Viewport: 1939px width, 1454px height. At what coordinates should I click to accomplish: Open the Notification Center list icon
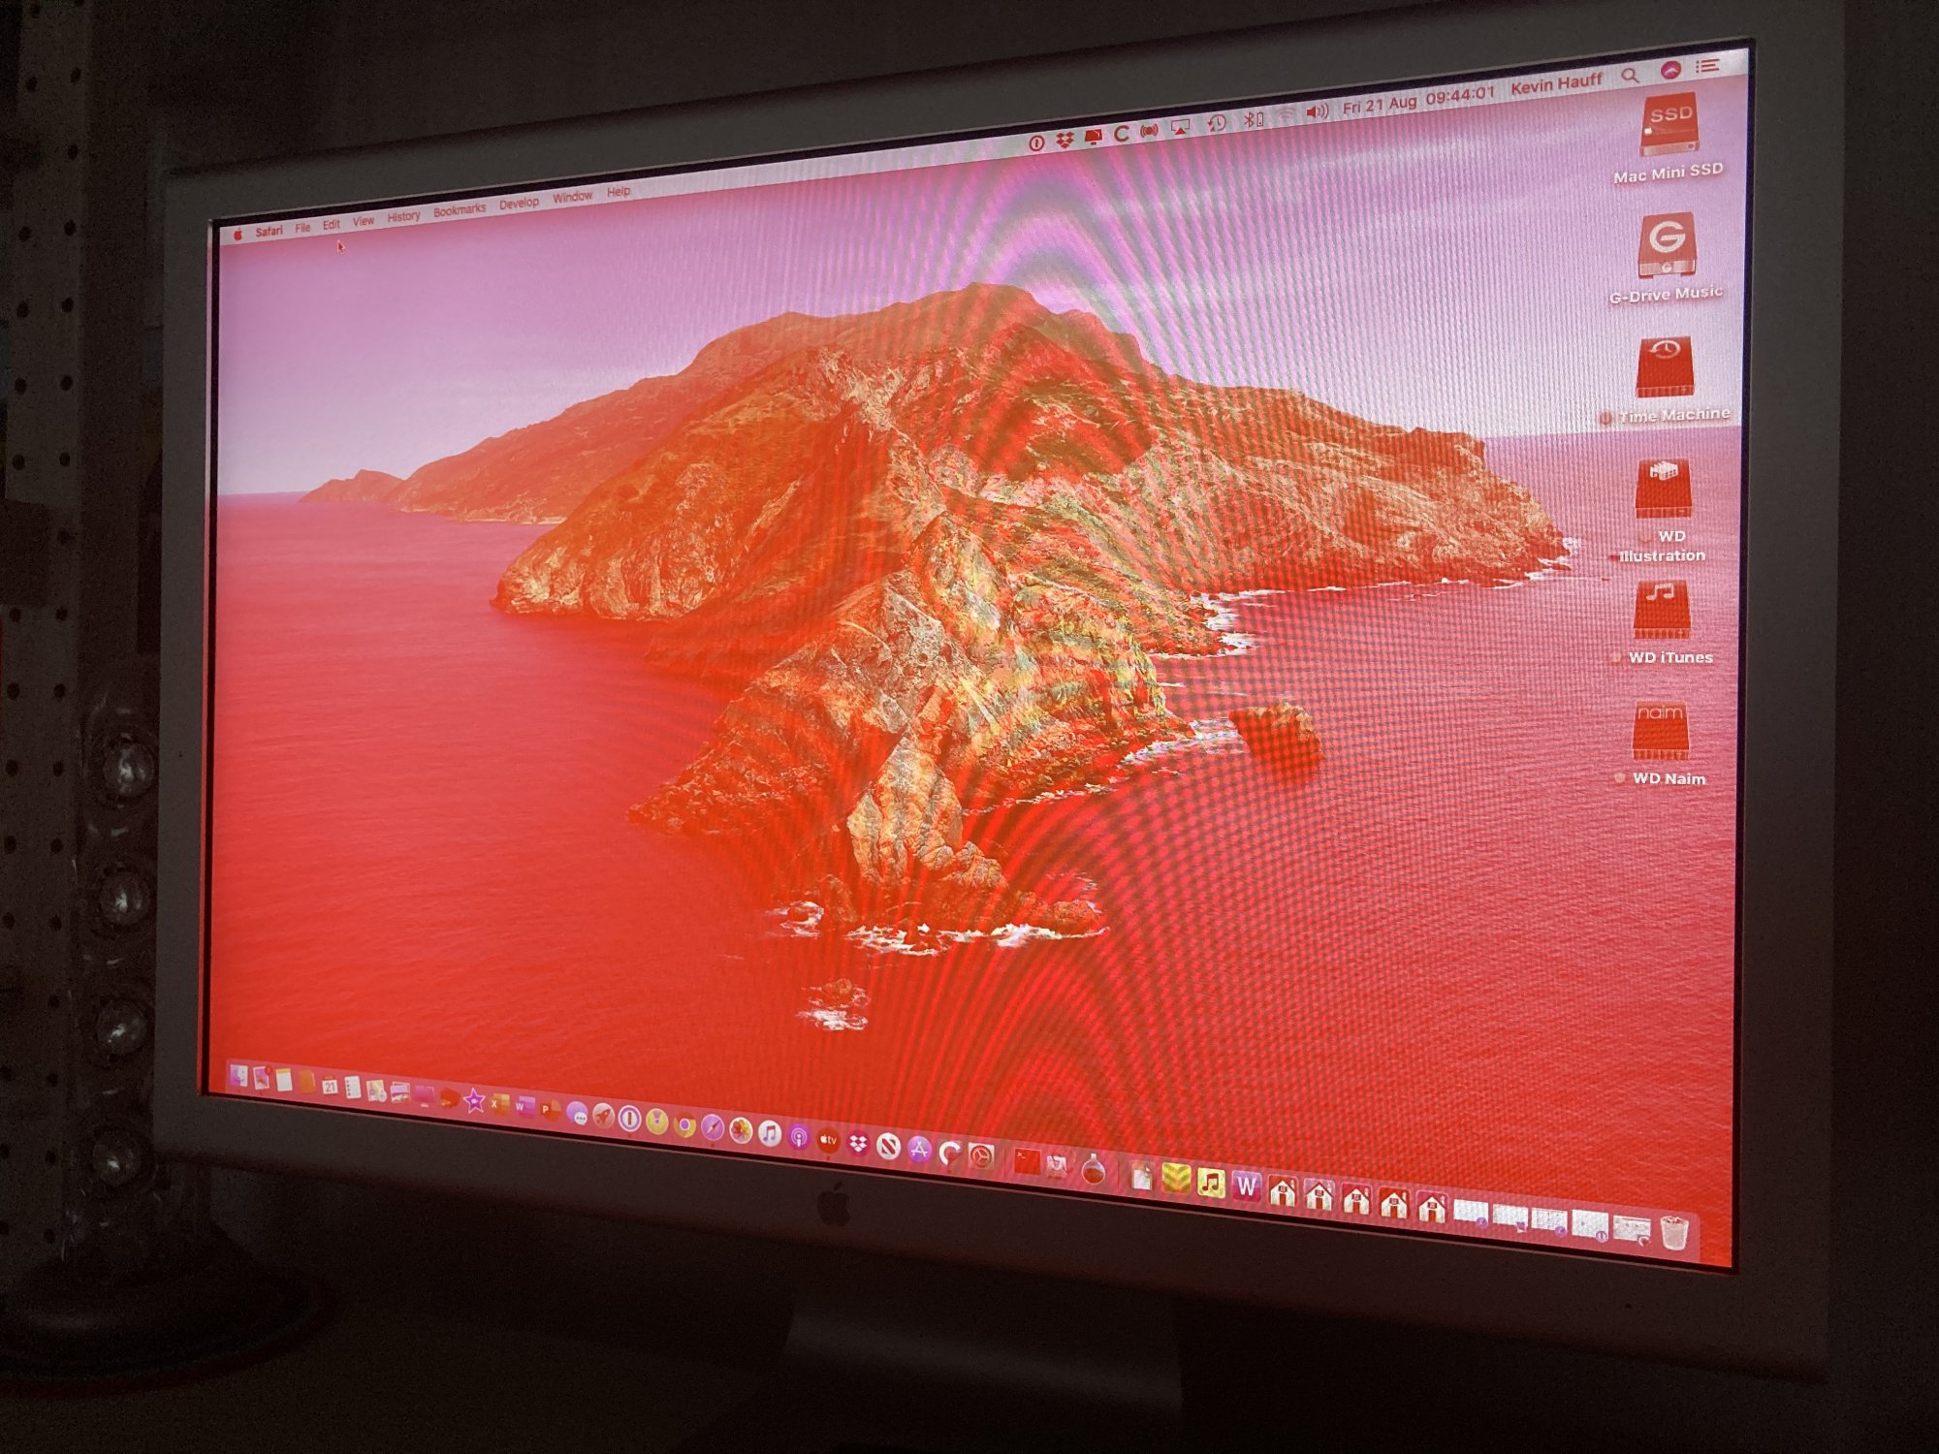[x=1707, y=66]
